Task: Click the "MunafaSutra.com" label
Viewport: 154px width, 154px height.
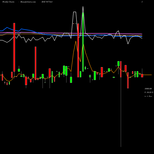Action: click(x=28, y=2)
